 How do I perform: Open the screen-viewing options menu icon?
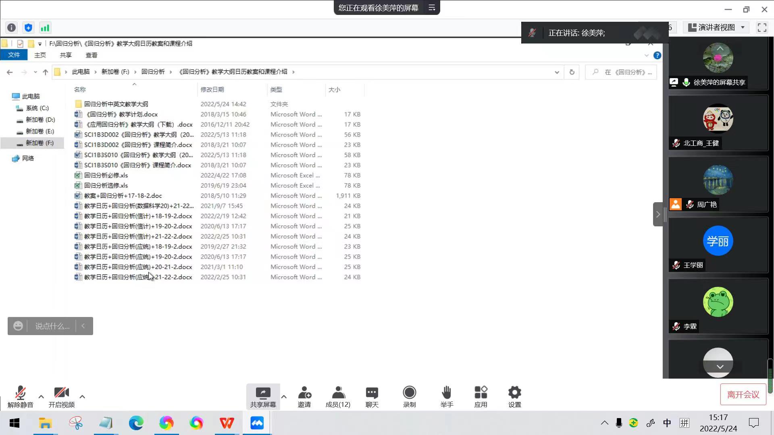point(432,8)
